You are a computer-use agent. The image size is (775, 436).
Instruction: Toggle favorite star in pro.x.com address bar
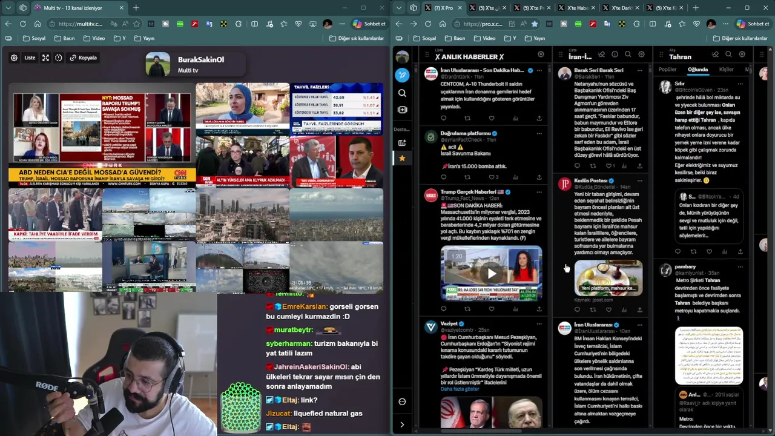(x=535, y=24)
